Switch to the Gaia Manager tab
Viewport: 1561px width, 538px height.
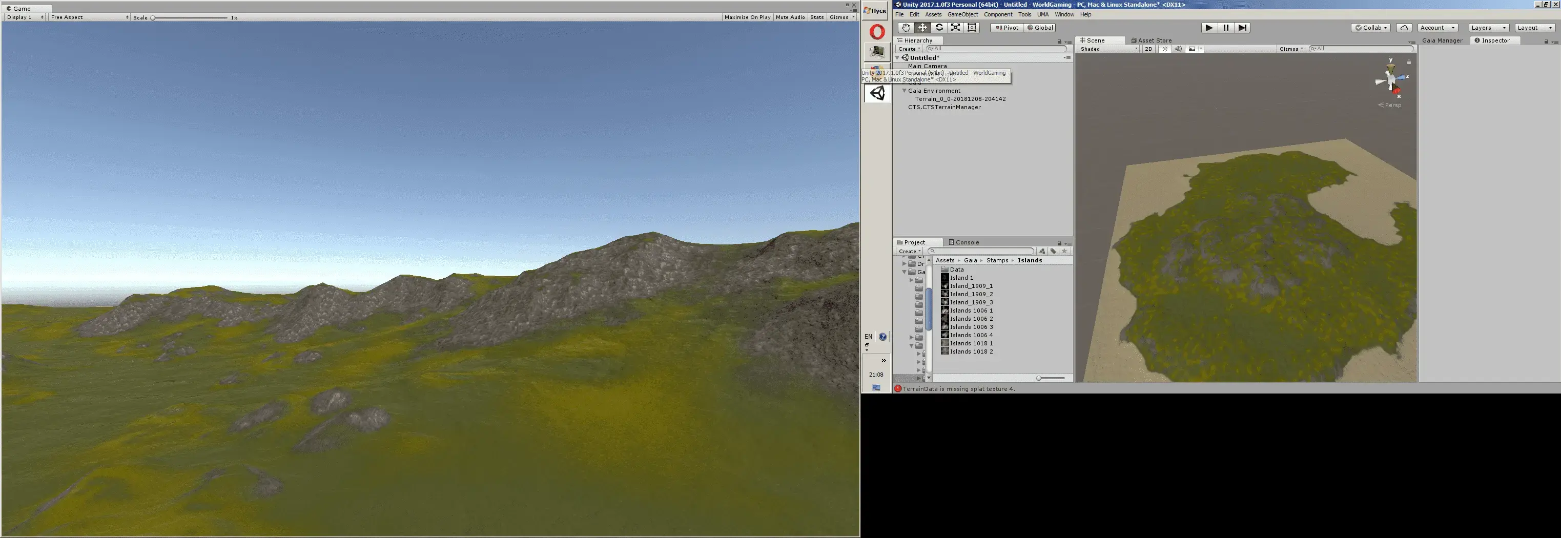(x=1442, y=40)
